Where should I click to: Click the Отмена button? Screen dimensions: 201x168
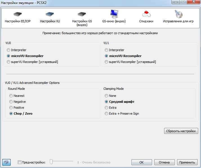click(164, 162)
